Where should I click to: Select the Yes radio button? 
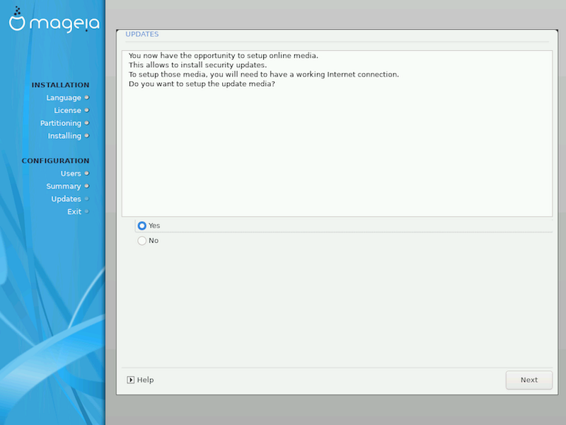[142, 225]
